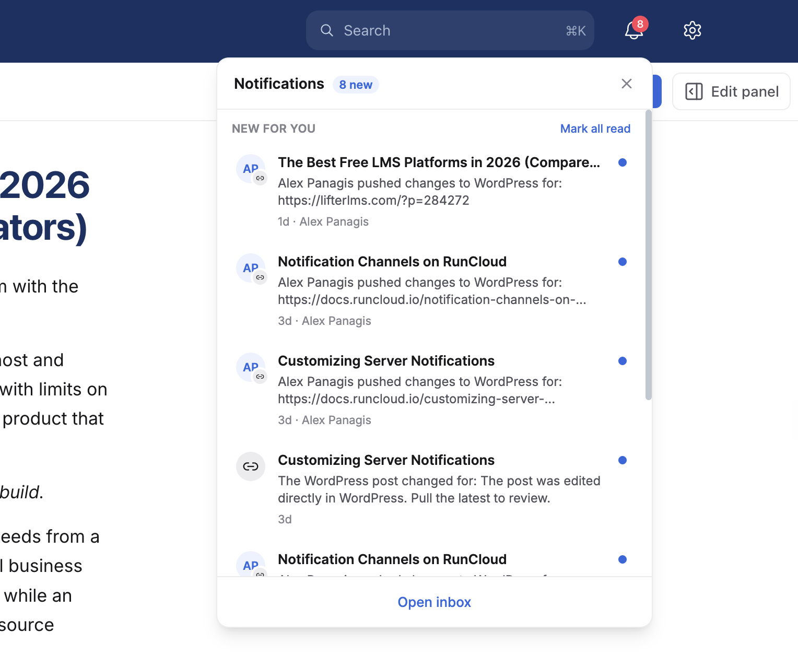Open the inbox link
This screenshot has width=798, height=655.
click(434, 602)
